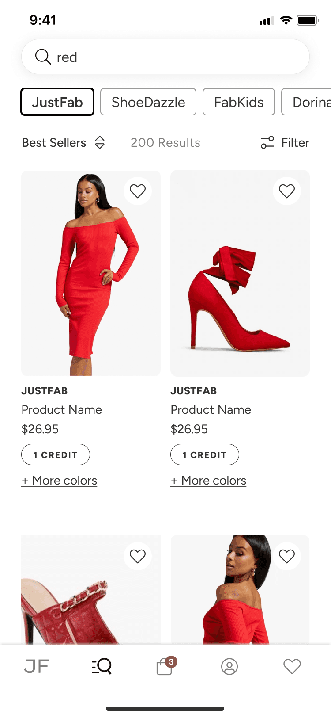Open the Best Sellers sort dropdown
Viewport: 331px width, 718px height.
click(x=63, y=142)
